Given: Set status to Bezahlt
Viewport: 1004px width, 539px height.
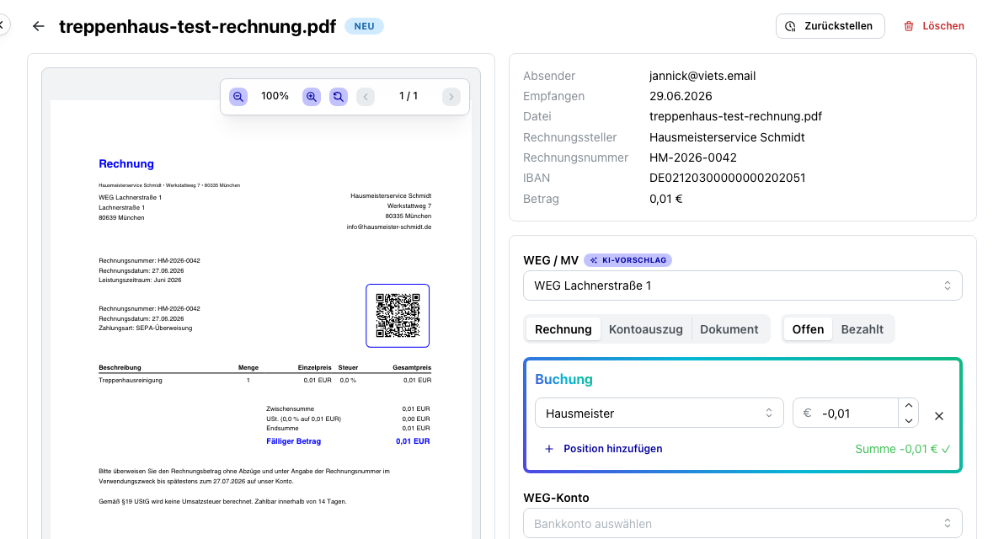Looking at the screenshot, I should tap(862, 329).
